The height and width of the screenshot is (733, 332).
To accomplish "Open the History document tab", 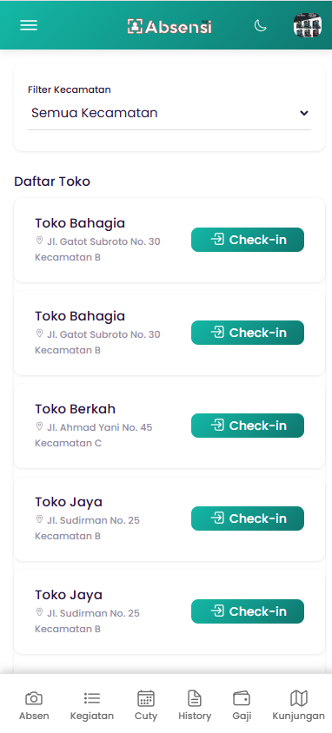I will pos(195,705).
